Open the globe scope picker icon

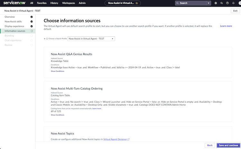[216, 3]
